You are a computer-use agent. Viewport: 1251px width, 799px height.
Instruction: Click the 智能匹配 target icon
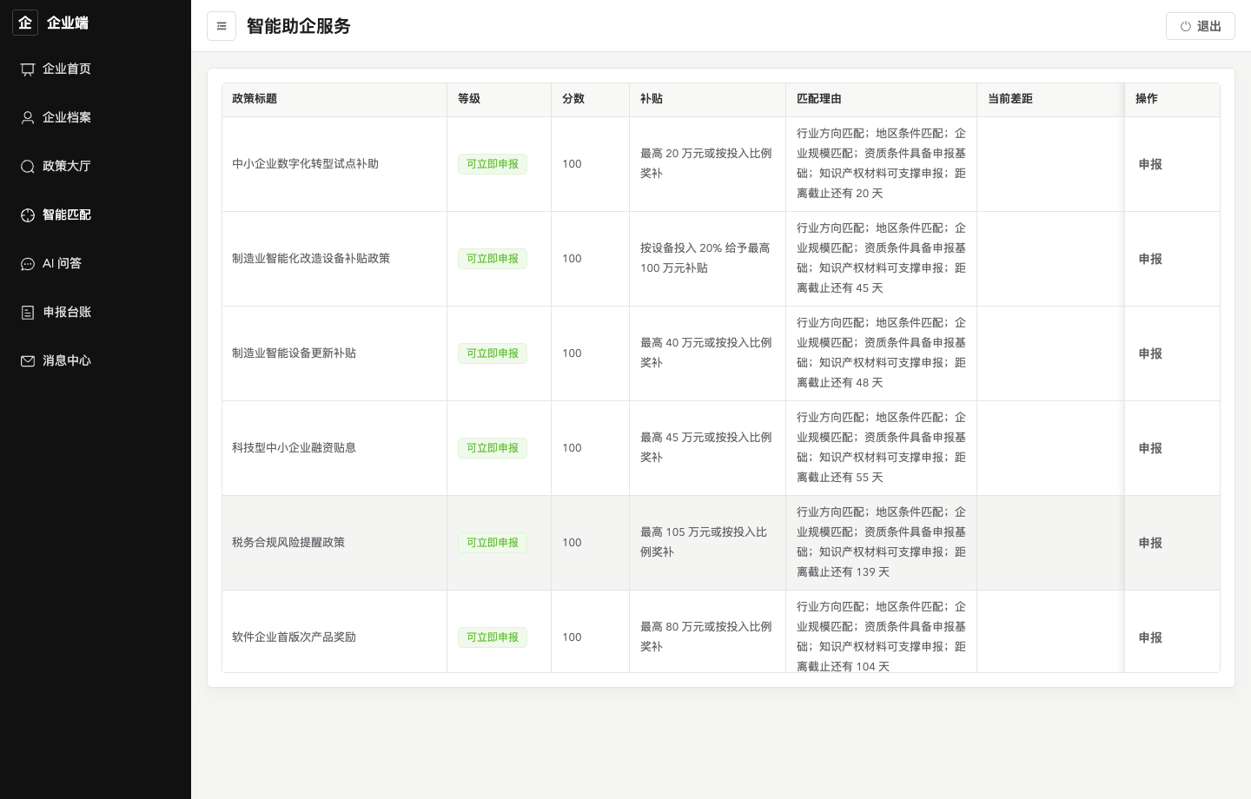click(x=28, y=215)
